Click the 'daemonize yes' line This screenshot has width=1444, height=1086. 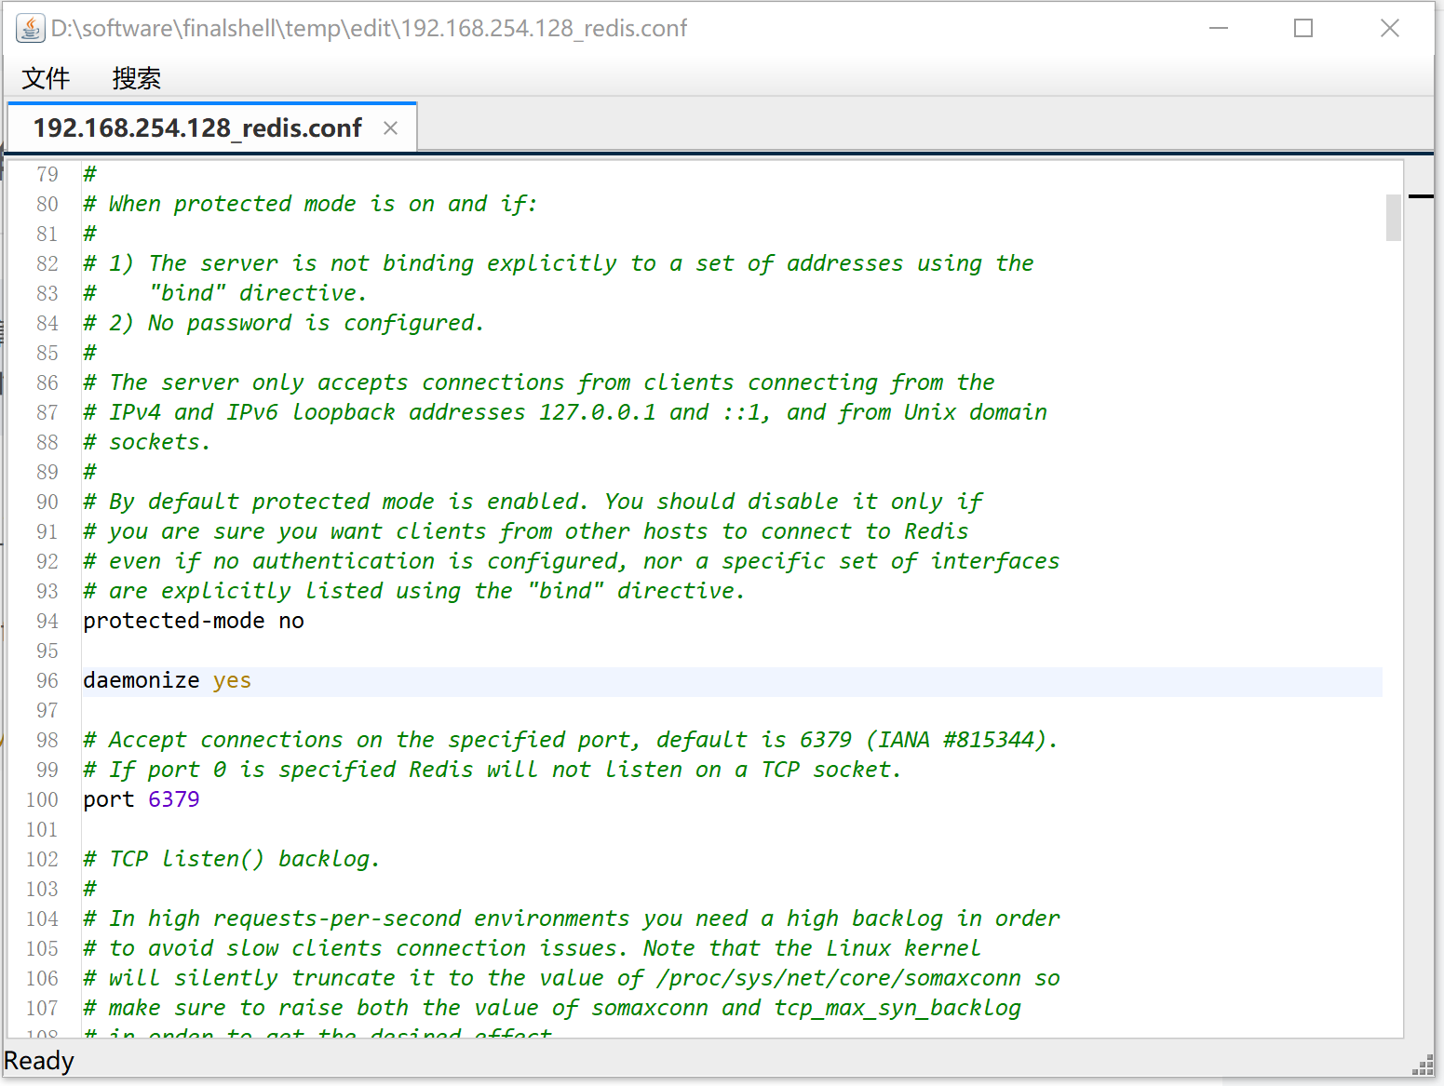pos(168,680)
